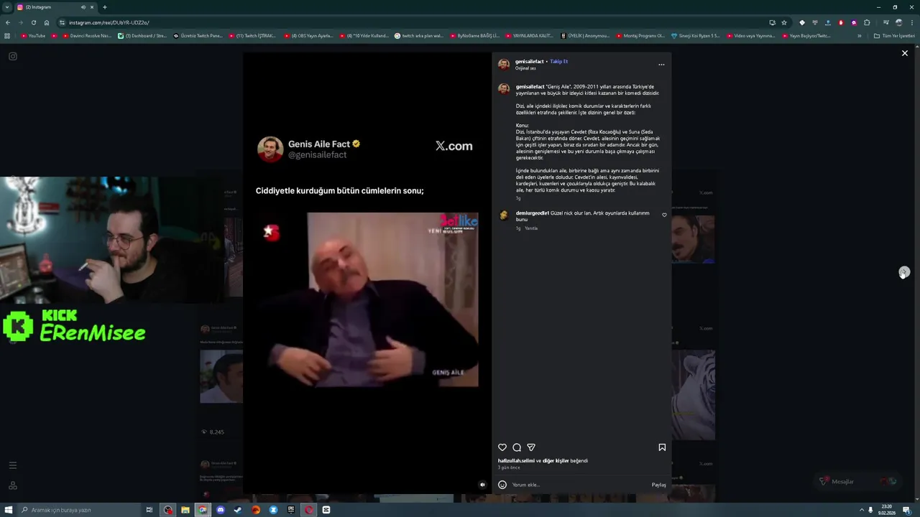Reload the Instagram page
The height and width of the screenshot is (517, 920).
coord(33,22)
